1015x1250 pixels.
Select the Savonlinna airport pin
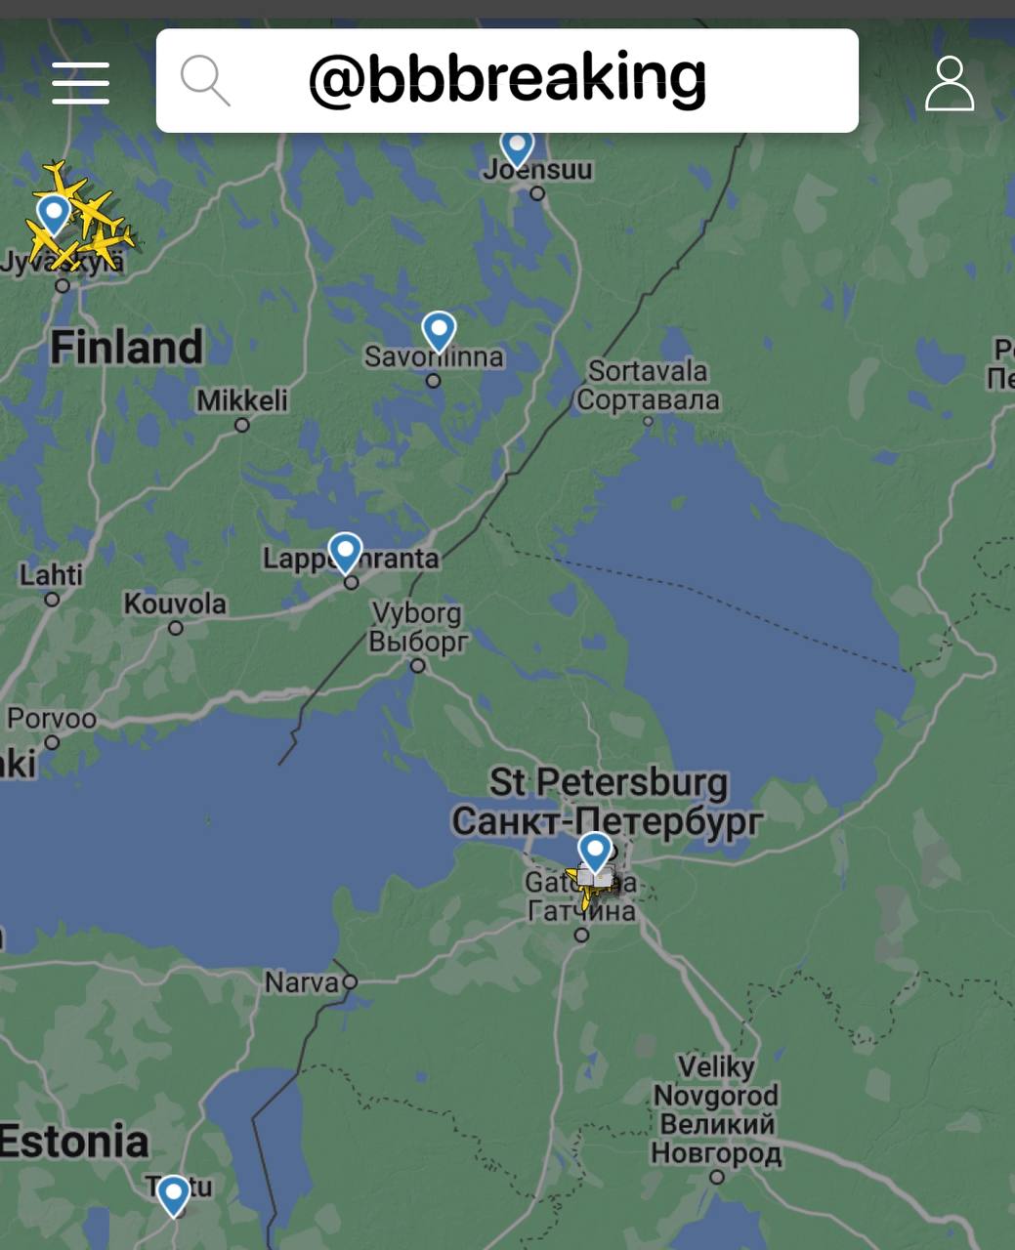(439, 332)
